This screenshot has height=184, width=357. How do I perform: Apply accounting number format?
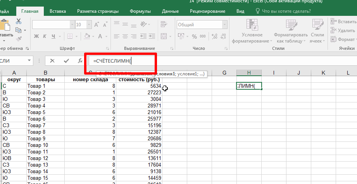[x=181, y=36]
